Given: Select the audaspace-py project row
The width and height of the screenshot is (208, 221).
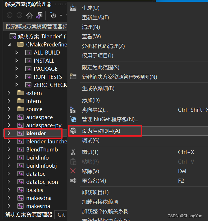Looking at the screenshot, I should tap(35, 125).
